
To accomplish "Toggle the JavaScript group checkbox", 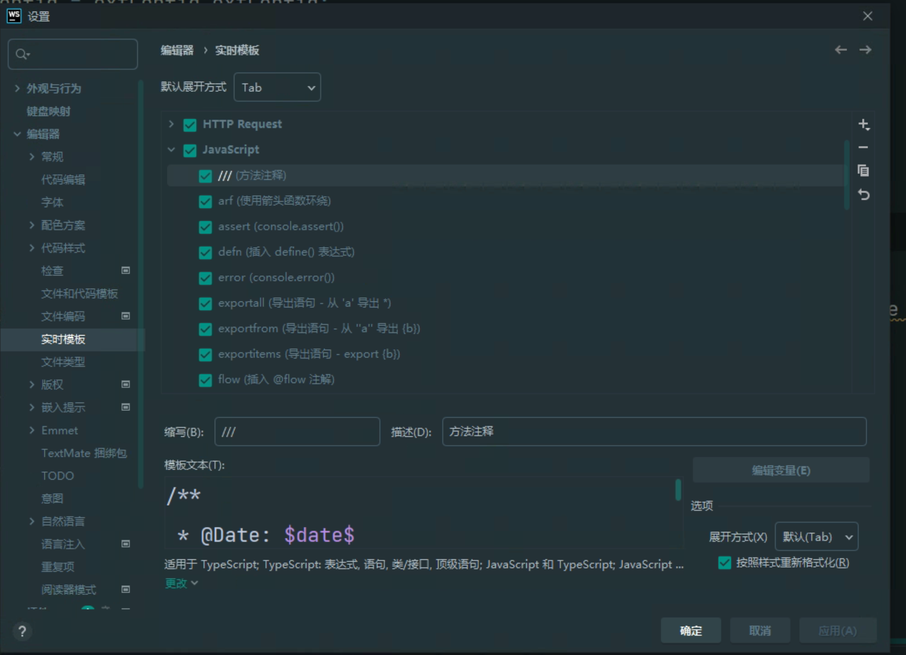I will tap(190, 150).
